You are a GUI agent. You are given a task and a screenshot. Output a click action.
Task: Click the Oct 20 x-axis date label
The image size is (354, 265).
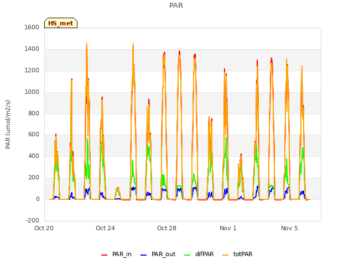[44, 228]
